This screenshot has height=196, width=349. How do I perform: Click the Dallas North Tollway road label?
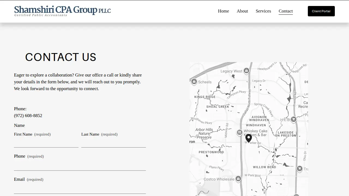tap(247, 102)
